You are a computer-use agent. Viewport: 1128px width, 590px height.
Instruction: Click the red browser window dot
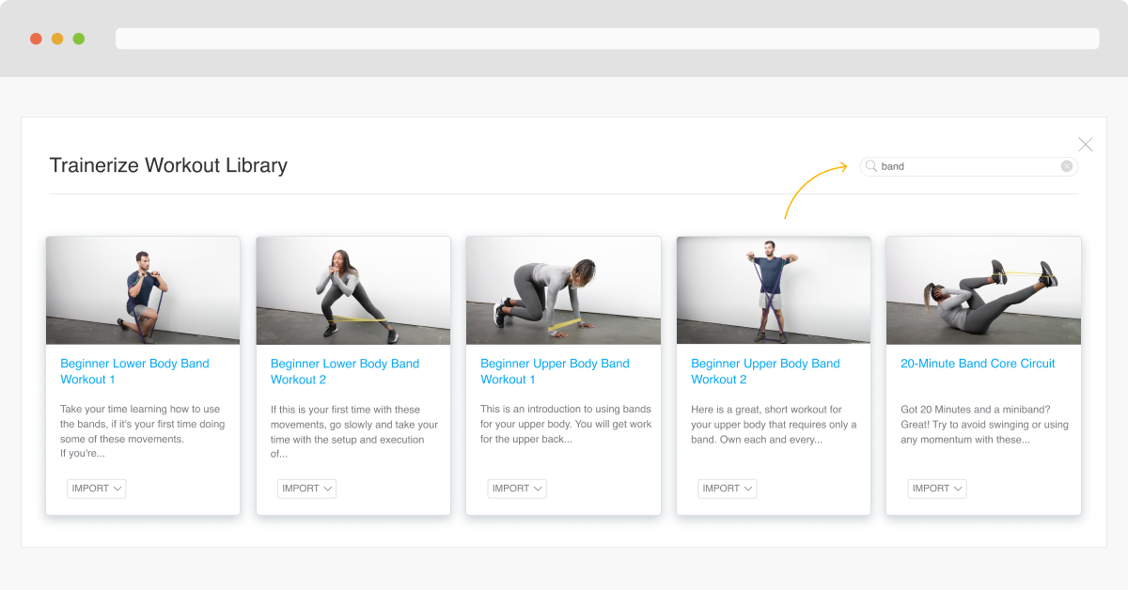[36, 39]
